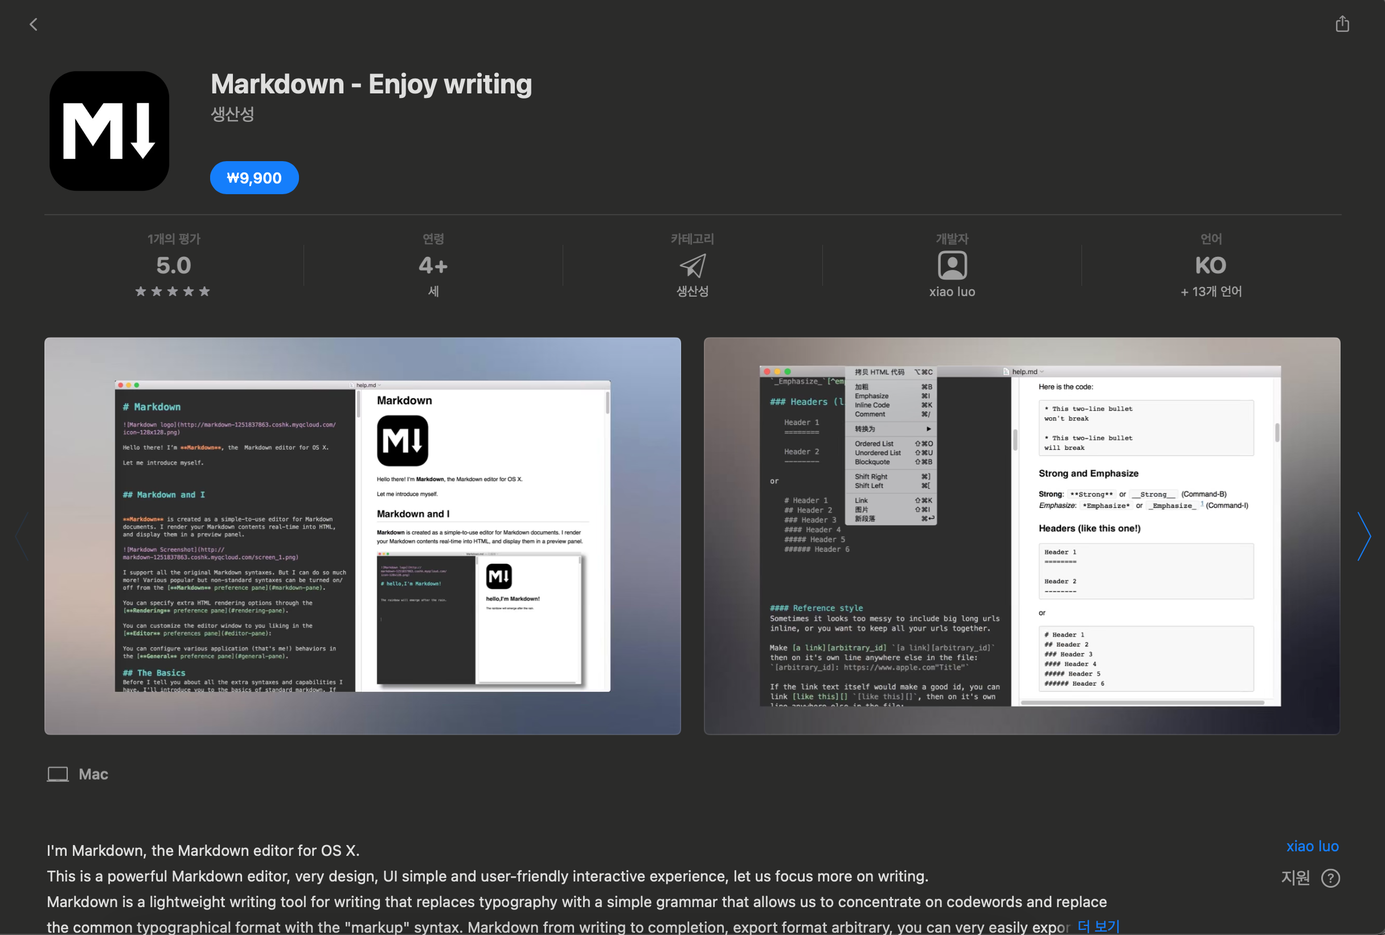Show next screenshot with right chevron
Image resolution: width=1385 pixels, height=935 pixels.
(x=1363, y=536)
